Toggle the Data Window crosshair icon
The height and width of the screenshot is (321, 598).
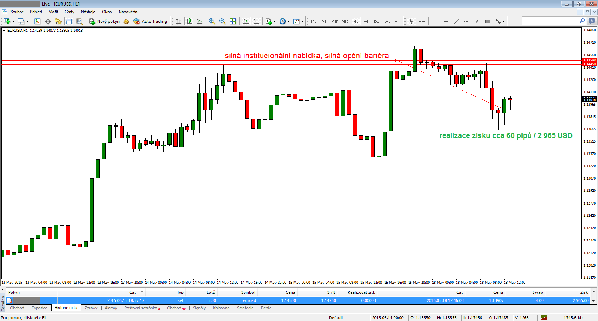[48, 21]
